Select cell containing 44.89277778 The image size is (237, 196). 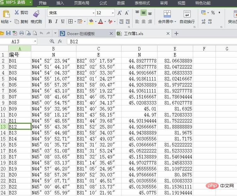[x=139, y=61]
